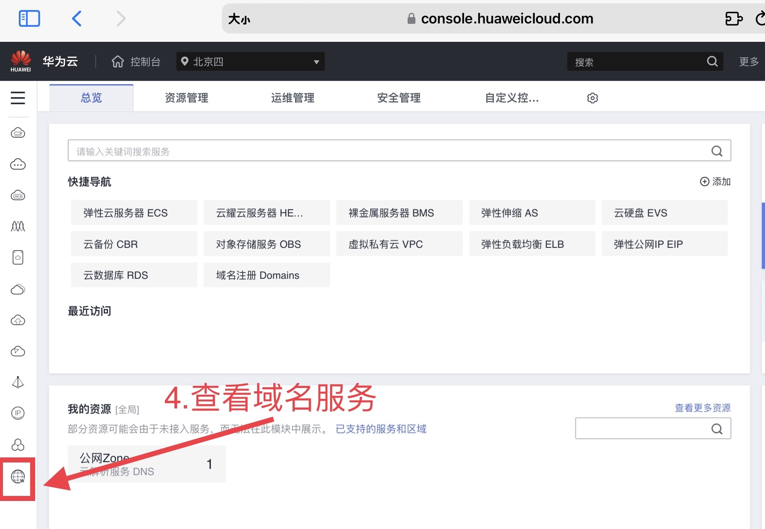Open the stacked clouds sidebar icon
This screenshot has height=529, width=765.
click(18, 289)
